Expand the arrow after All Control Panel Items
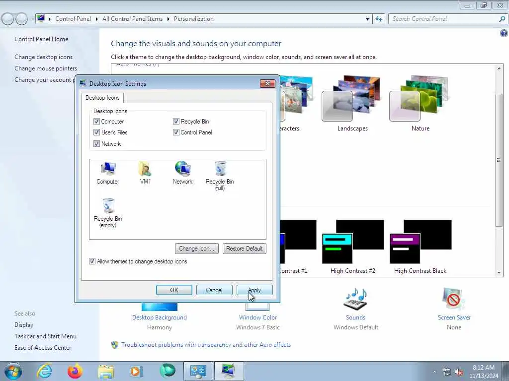Viewport: 509px width, 381px height. click(168, 19)
